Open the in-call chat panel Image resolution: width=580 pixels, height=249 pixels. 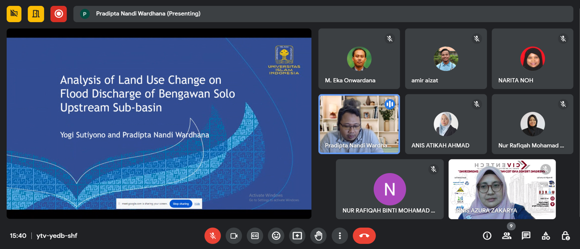[526, 235]
